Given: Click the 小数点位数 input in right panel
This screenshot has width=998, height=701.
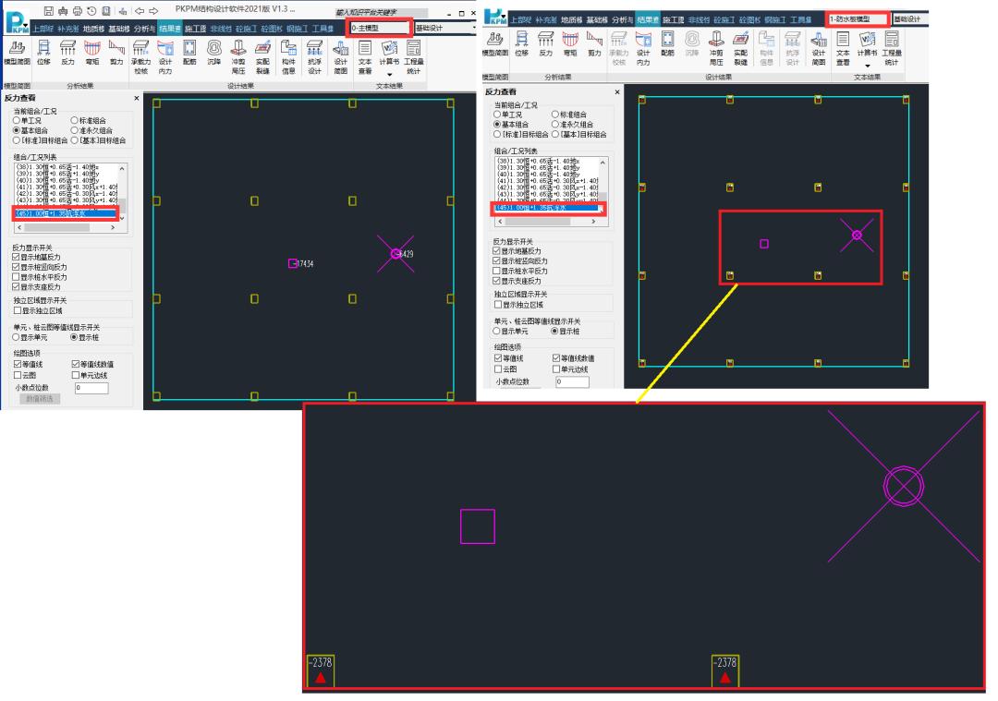Looking at the screenshot, I should coord(572,381).
